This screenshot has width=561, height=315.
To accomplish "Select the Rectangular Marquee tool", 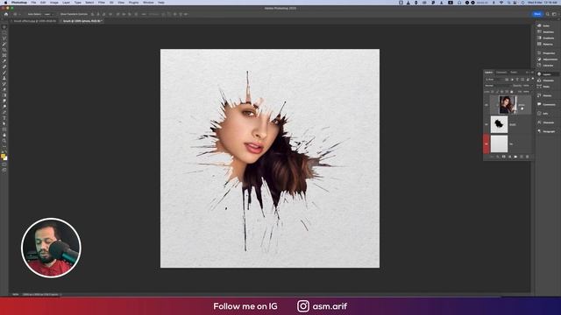I will tap(4, 33).
